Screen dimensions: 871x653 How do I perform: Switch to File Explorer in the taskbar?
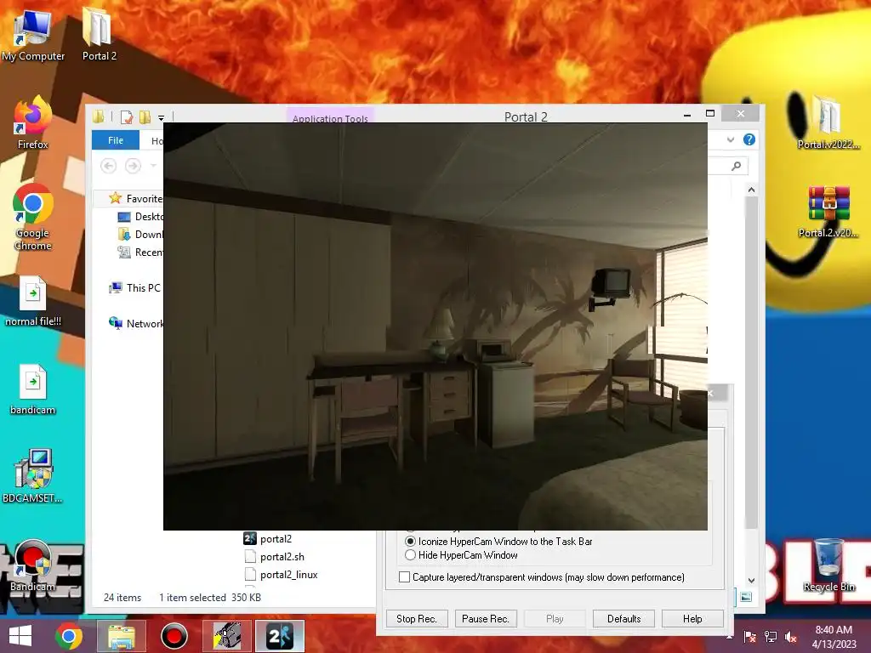122,636
